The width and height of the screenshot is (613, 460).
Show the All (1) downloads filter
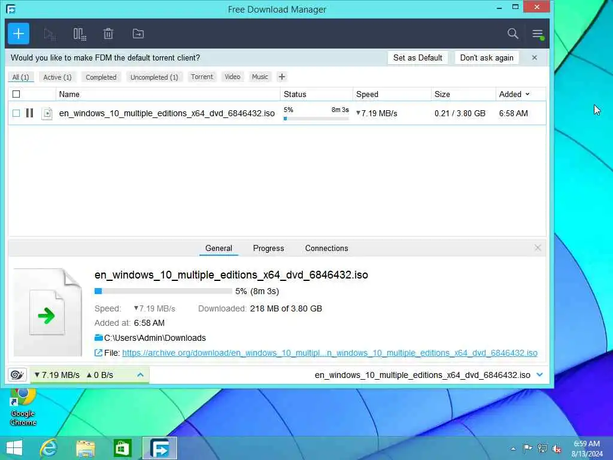tap(21, 77)
